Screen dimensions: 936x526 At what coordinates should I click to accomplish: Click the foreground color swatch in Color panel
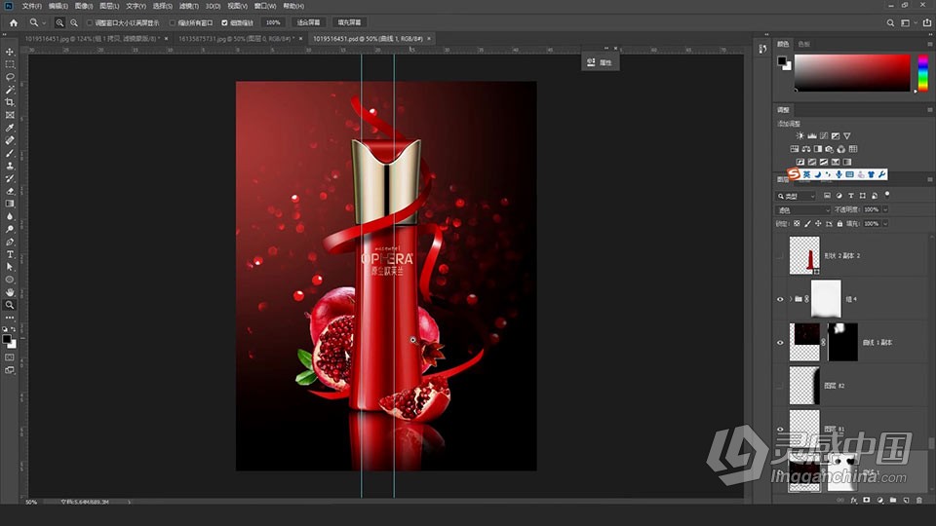click(x=782, y=60)
